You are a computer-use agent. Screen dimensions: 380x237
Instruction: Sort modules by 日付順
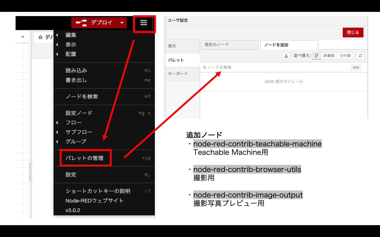[345, 56]
